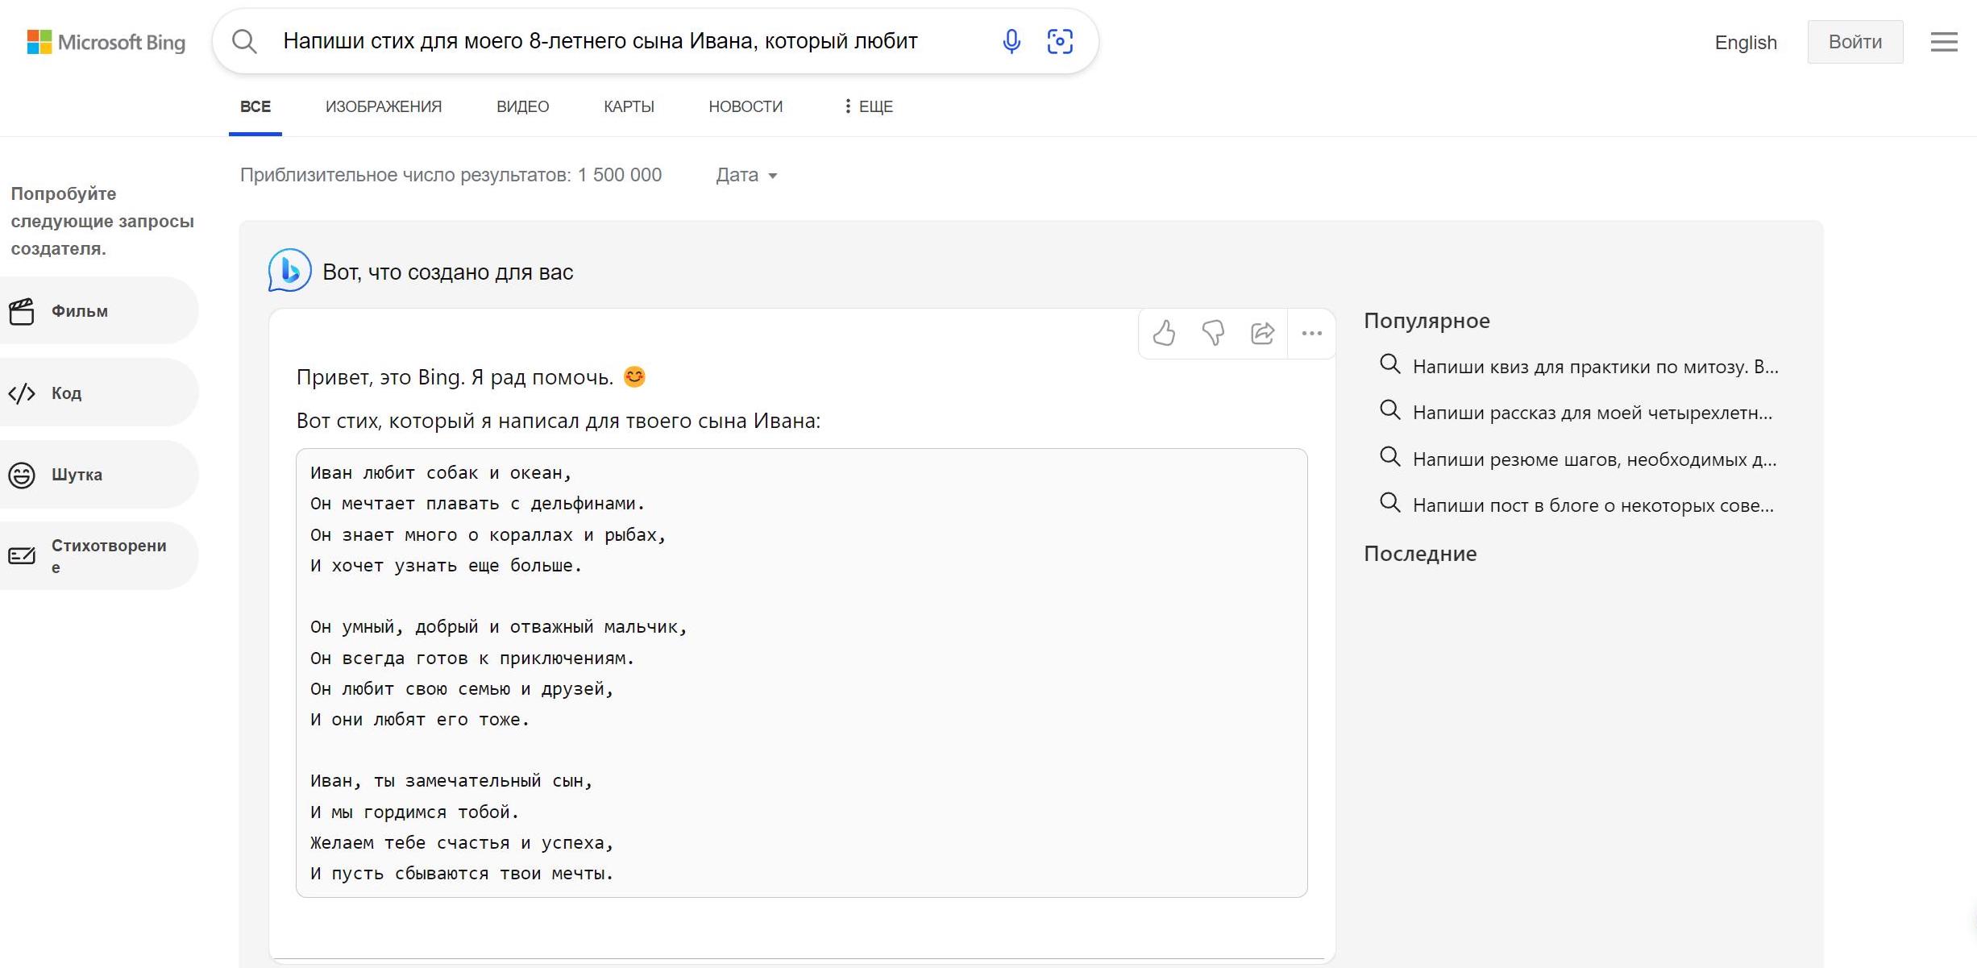Click the share response icon
Image resolution: width=1977 pixels, height=968 pixels.
click(1262, 333)
